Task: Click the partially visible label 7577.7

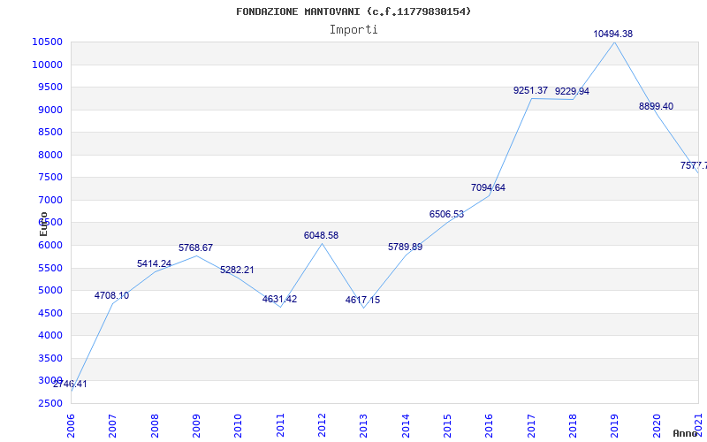Action: pyautogui.click(x=694, y=166)
